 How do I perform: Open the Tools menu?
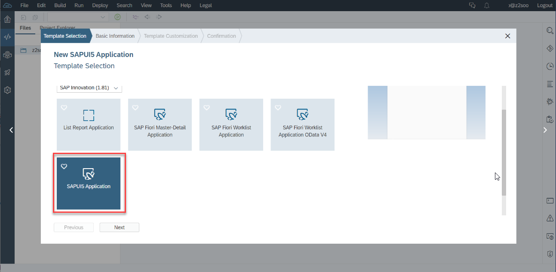(x=166, y=6)
